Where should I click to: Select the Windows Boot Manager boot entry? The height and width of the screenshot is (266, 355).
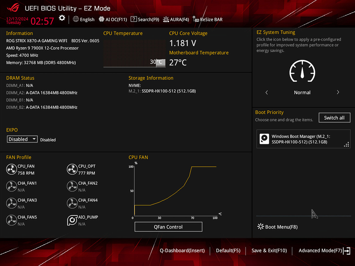coord(304,139)
